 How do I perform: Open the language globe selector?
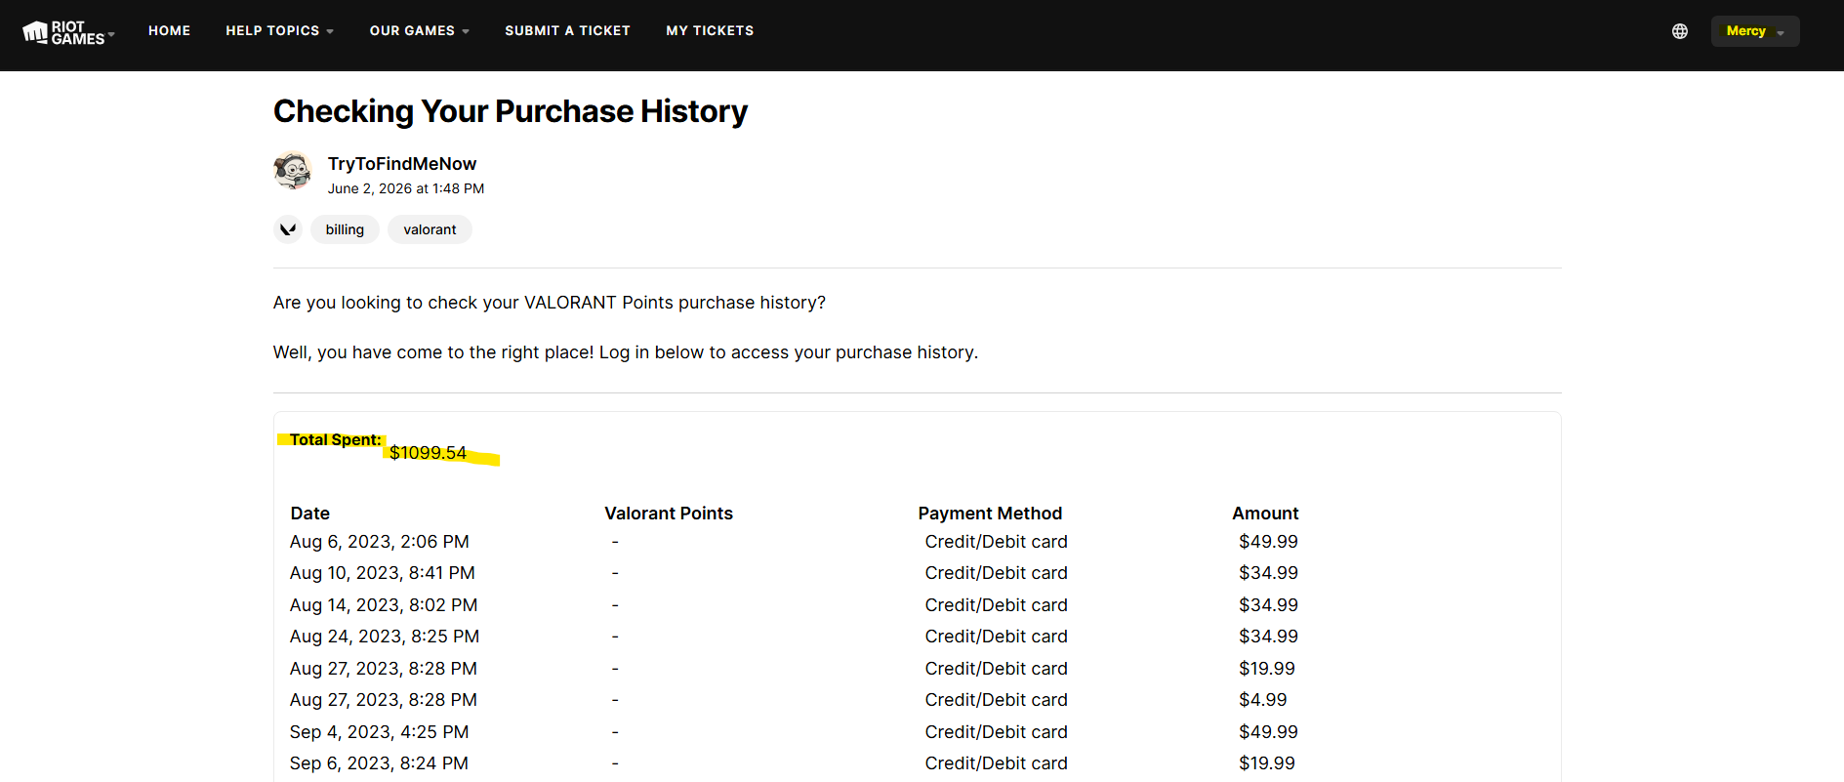pyautogui.click(x=1679, y=31)
